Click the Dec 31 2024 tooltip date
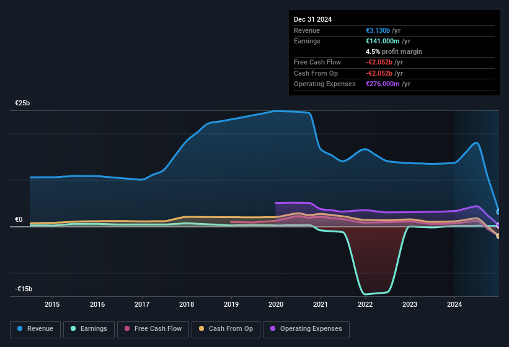This screenshot has width=509, height=347. click(312, 19)
